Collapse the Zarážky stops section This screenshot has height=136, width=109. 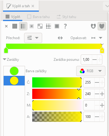pos(5,59)
